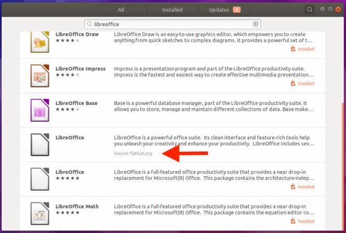346x233 pixels.
Task: Click the LibreOffice title from Flathub
Action: (x=70, y=138)
